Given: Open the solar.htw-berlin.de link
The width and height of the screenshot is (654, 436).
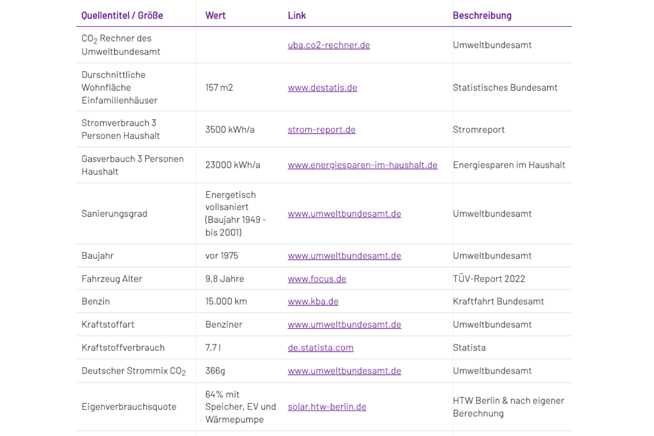Looking at the screenshot, I should [327, 407].
